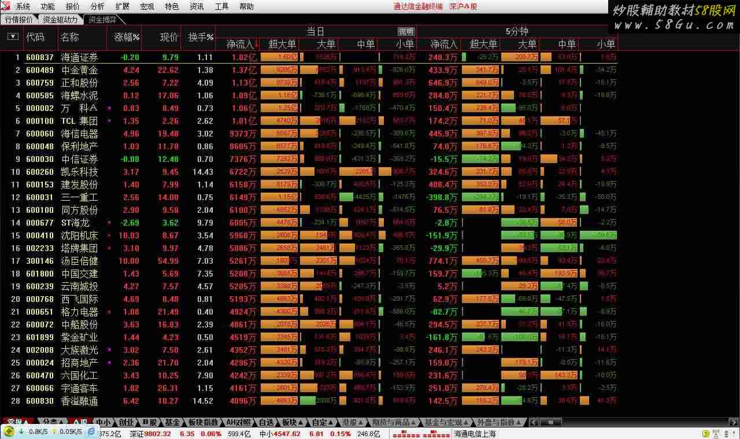
Task: Expand the 外盘与指数 bottom tab menu
Action: pyautogui.click(x=500, y=422)
